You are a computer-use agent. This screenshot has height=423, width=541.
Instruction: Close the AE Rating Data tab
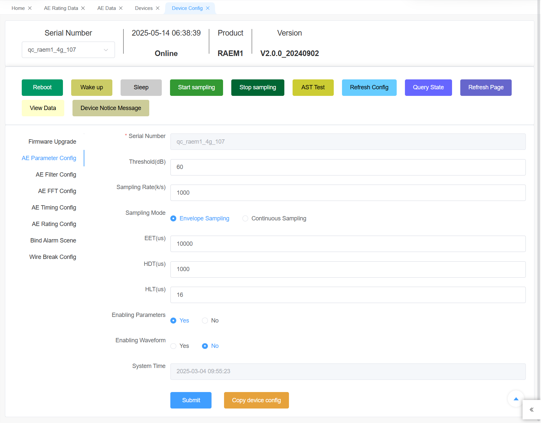click(x=83, y=8)
